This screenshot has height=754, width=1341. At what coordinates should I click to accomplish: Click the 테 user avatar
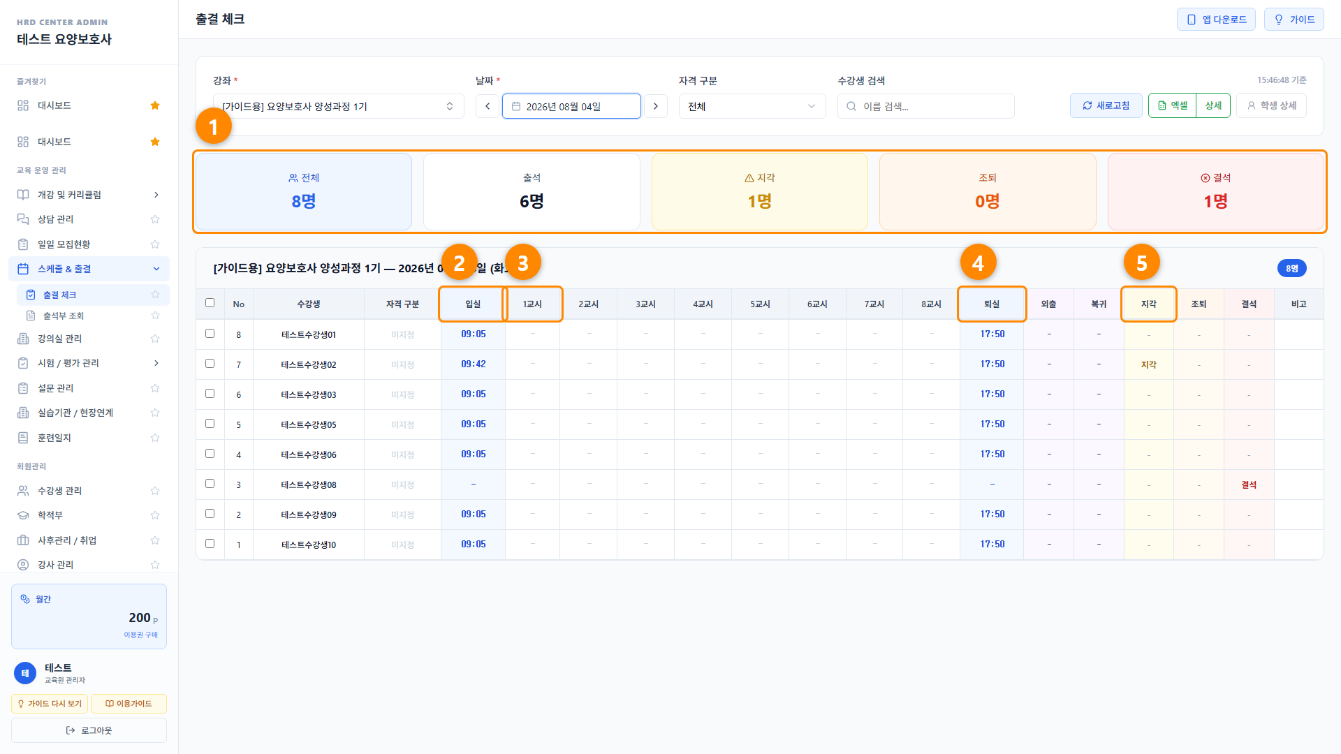(x=25, y=673)
